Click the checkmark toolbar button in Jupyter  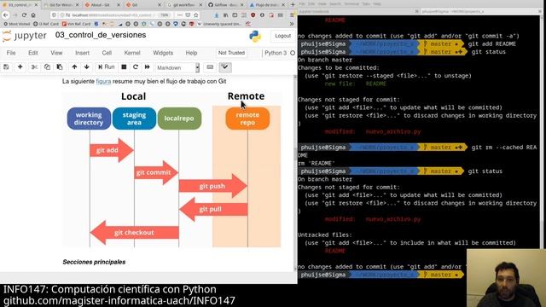point(225,67)
